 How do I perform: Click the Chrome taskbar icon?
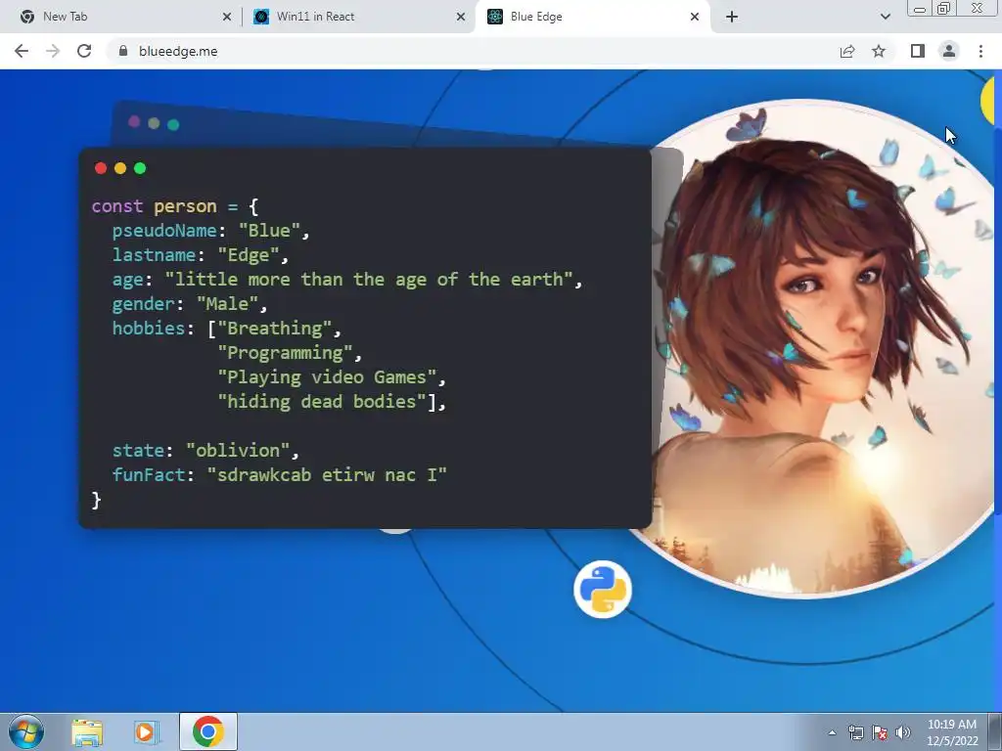tap(207, 731)
